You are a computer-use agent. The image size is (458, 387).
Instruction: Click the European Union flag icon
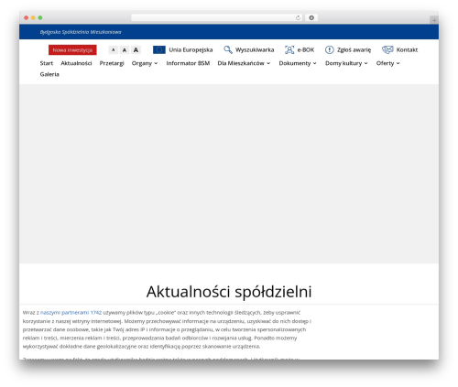(x=159, y=49)
